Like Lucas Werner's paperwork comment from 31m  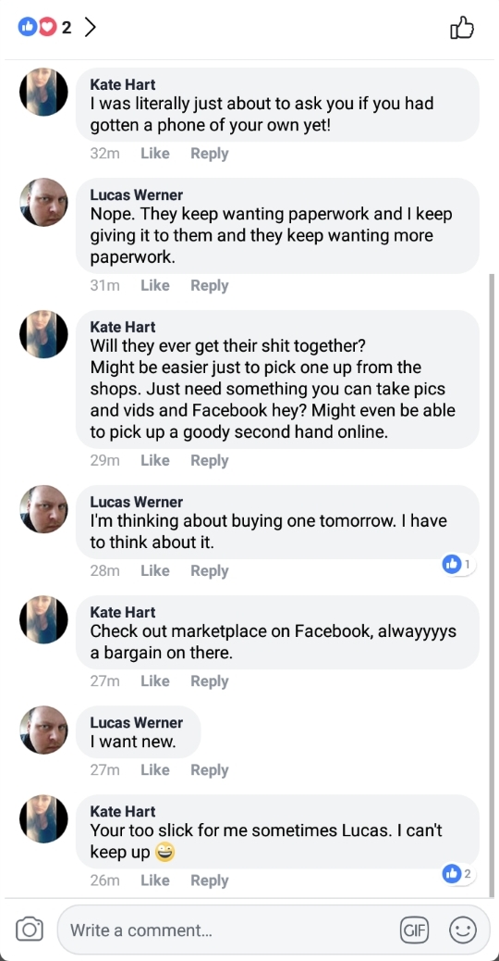154,285
